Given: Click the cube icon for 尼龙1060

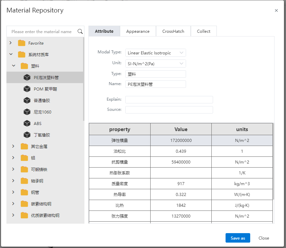Looking at the screenshot, I should pyautogui.click(x=27, y=112).
